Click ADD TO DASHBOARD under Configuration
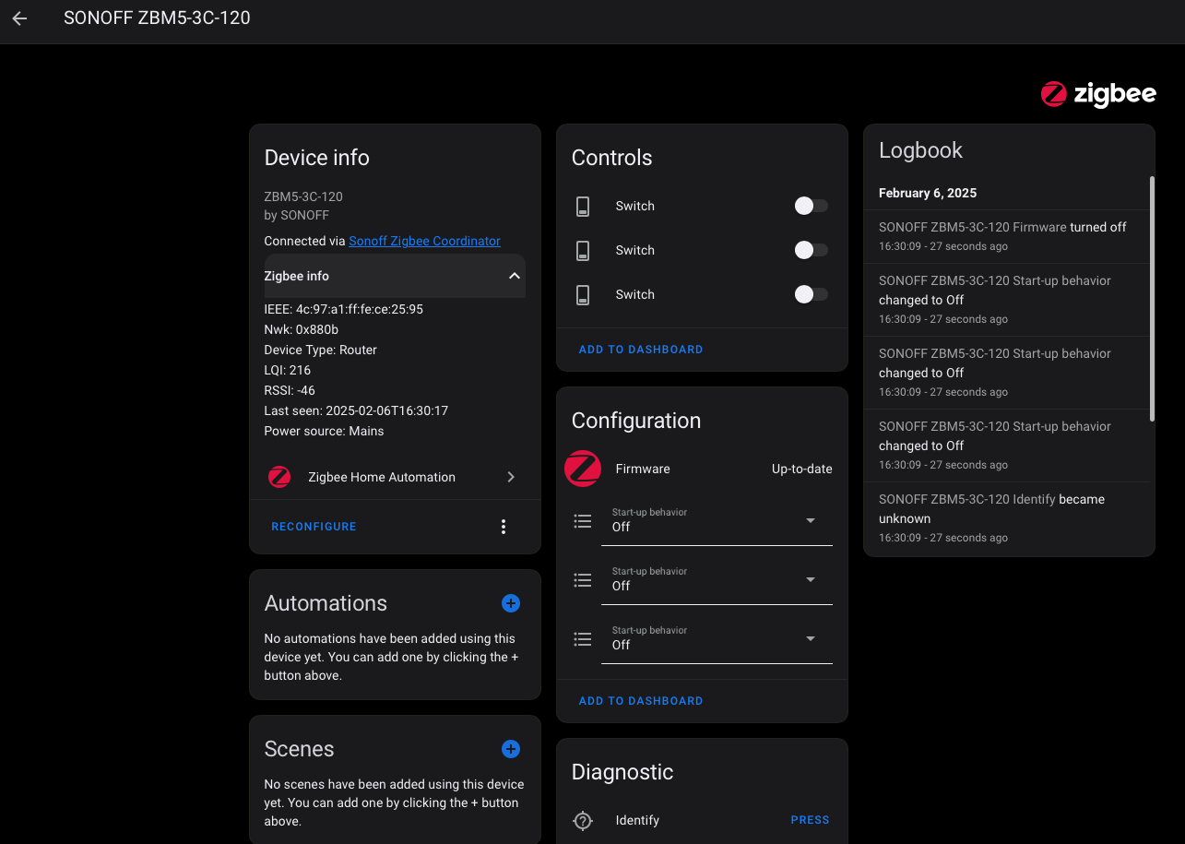The height and width of the screenshot is (844, 1185). point(641,701)
